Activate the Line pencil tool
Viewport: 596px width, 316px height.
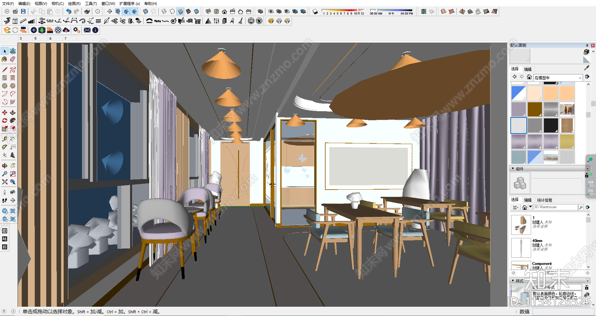5,70
